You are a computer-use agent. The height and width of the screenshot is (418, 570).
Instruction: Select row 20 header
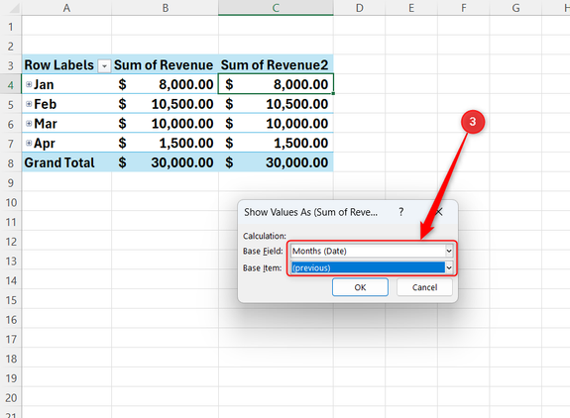tap(11, 397)
